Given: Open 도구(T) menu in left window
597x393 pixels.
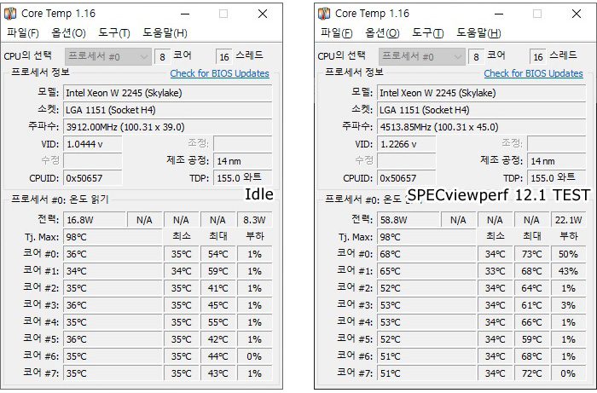Looking at the screenshot, I should 113,33.
